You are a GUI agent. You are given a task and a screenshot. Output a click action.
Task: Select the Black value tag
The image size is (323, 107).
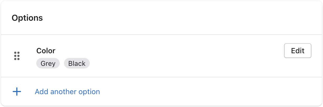coord(77,63)
